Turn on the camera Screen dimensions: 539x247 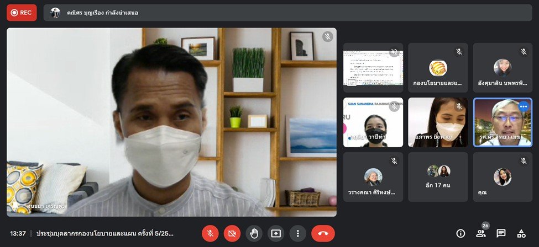pyautogui.click(x=232, y=233)
